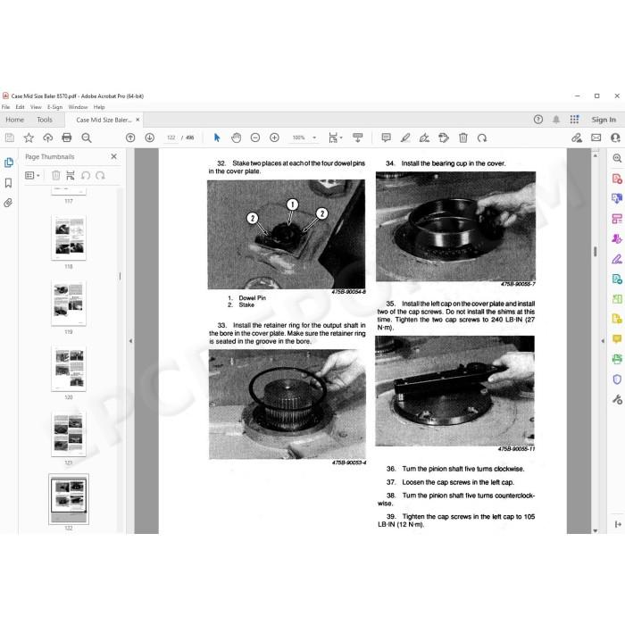Open the Page Thumbnails sidebar icon
Image resolution: width=625 pixels, height=625 pixels.
8,162
